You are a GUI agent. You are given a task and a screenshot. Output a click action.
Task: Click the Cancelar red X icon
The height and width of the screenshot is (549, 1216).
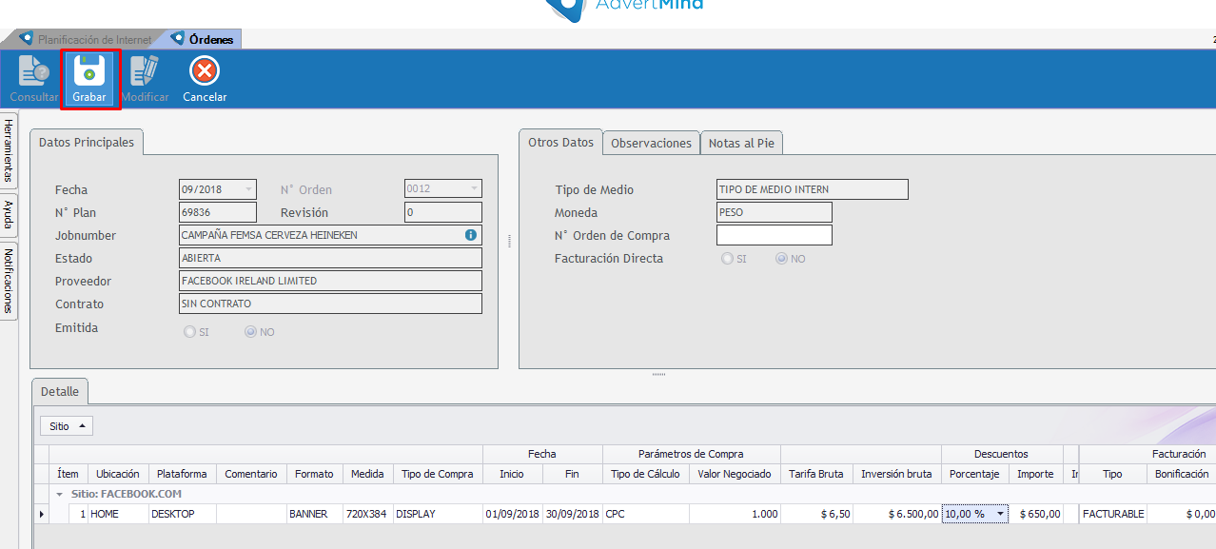205,71
